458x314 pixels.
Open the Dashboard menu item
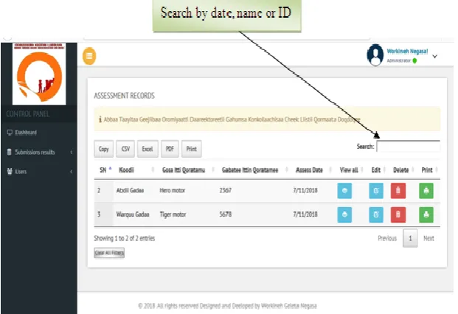pyautogui.click(x=26, y=133)
